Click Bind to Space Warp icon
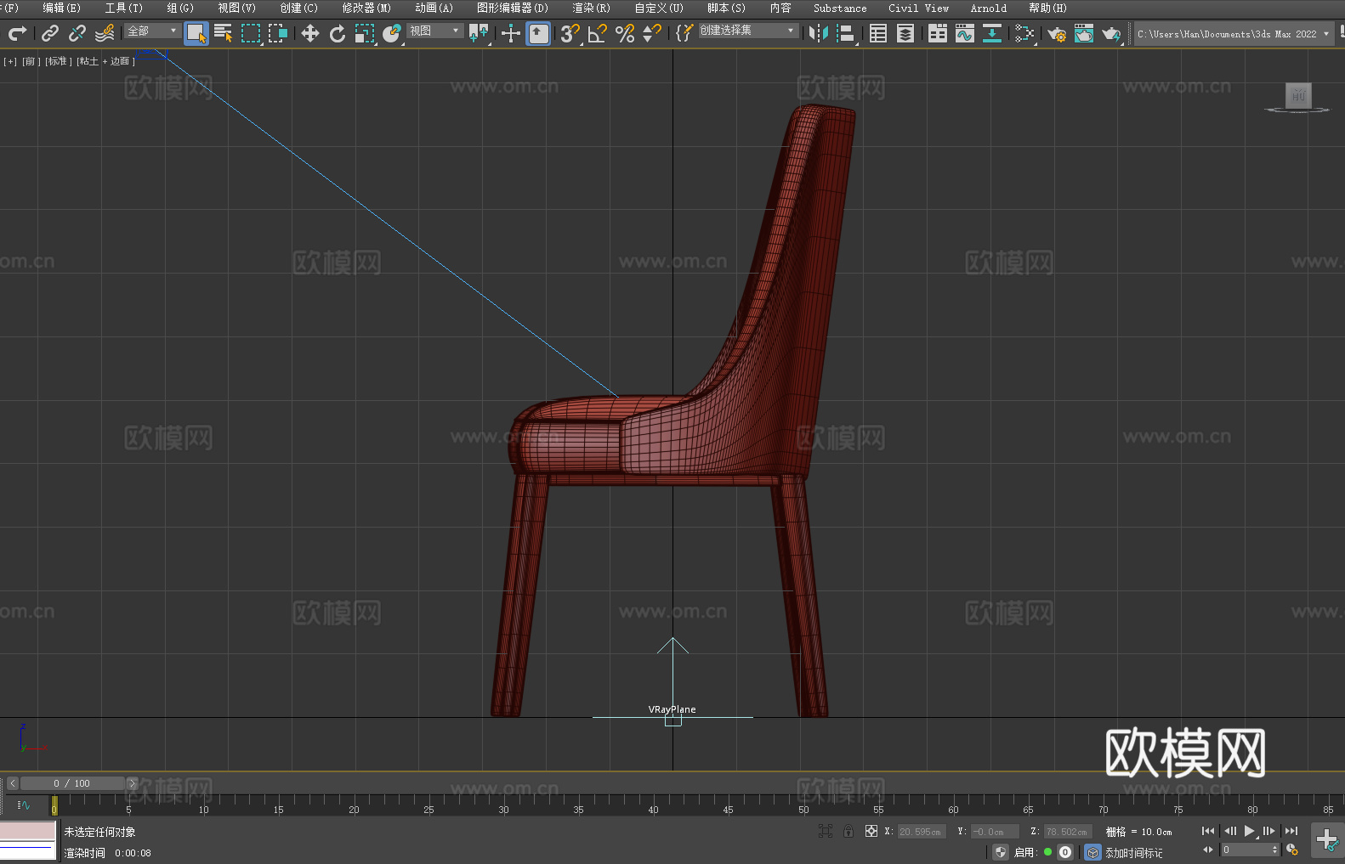This screenshot has height=864, width=1345. (x=105, y=33)
